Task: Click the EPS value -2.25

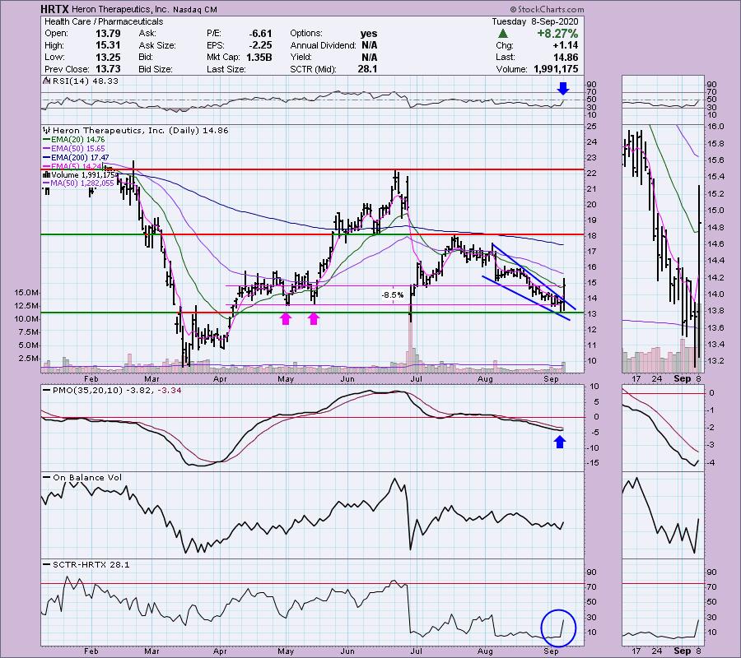Action: coord(260,45)
